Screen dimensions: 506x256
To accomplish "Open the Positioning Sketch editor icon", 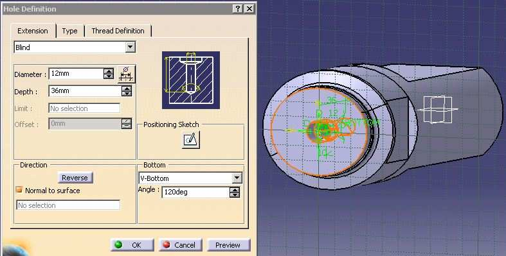I will [x=191, y=139].
